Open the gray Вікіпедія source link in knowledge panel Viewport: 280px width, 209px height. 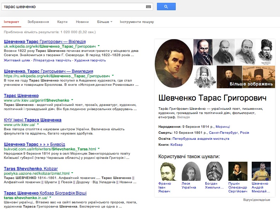click(183, 117)
